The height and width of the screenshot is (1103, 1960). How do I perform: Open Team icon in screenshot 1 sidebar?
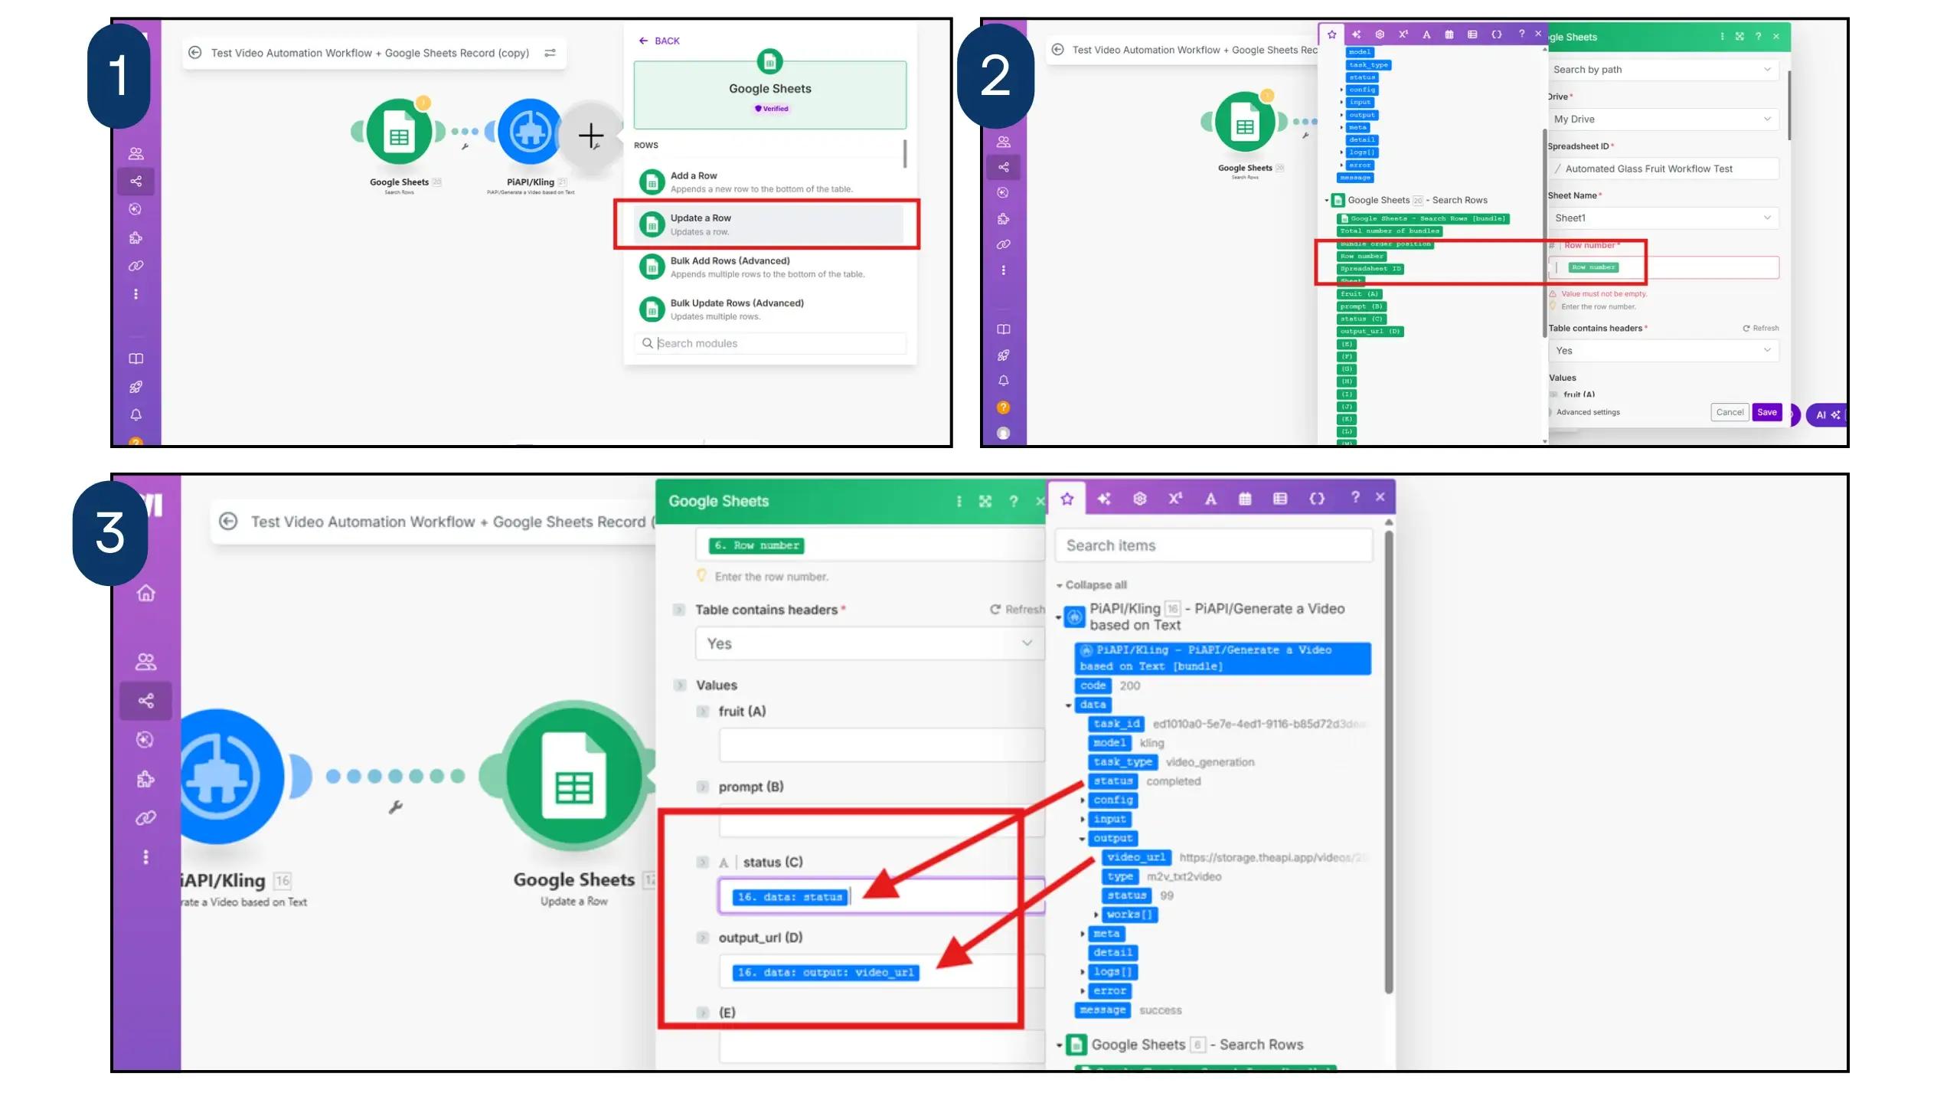click(136, 153)
